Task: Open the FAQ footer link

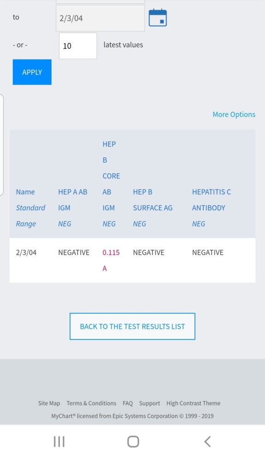Action: (x=127, y=403)
